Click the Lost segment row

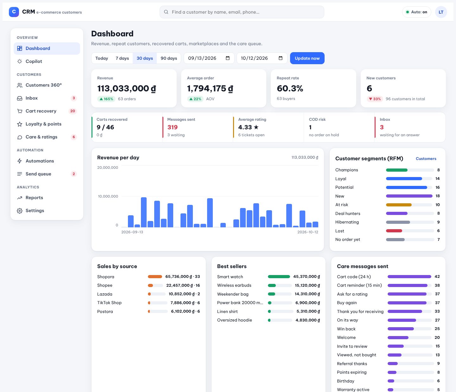[388, 231]
